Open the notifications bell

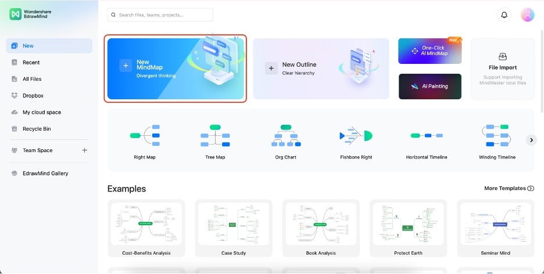click(504, 15)
